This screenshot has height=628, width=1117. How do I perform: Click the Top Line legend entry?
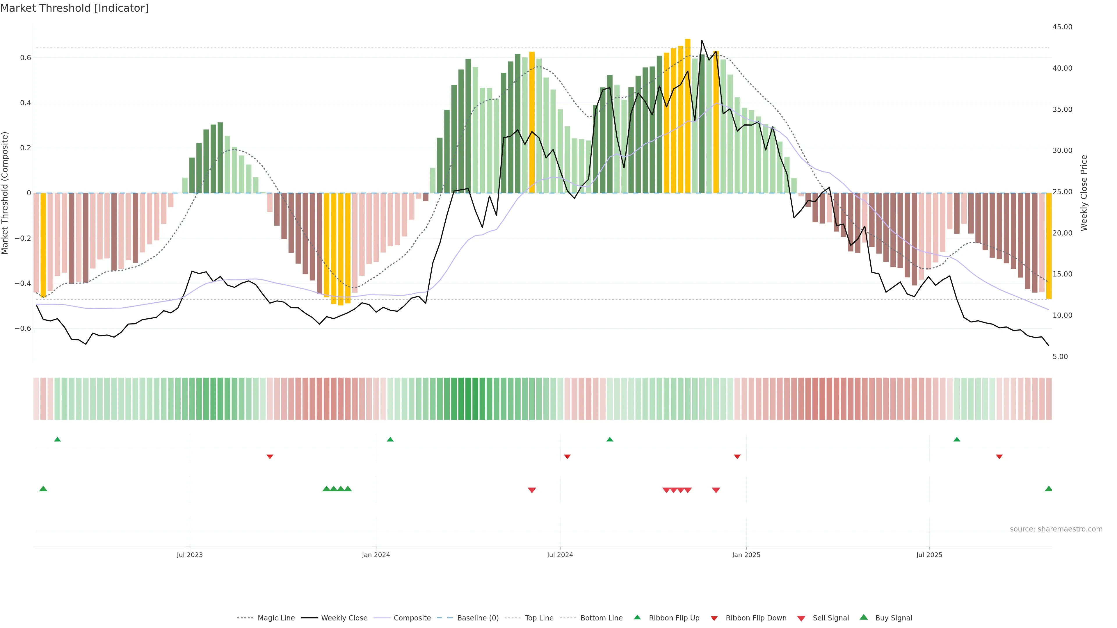(x=539, y=618)
